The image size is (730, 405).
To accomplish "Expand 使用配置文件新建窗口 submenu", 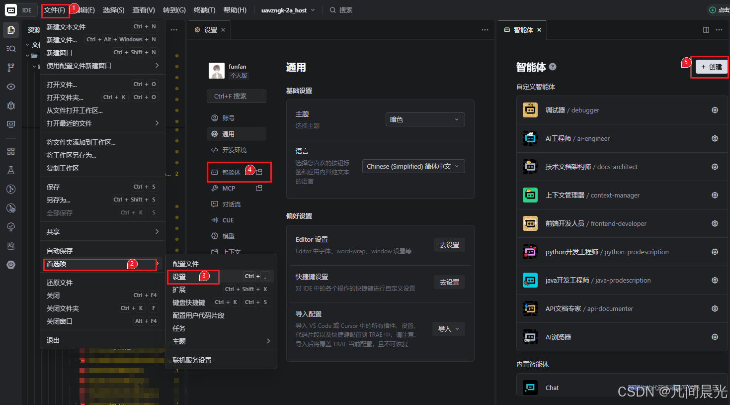I will (102, 66).
